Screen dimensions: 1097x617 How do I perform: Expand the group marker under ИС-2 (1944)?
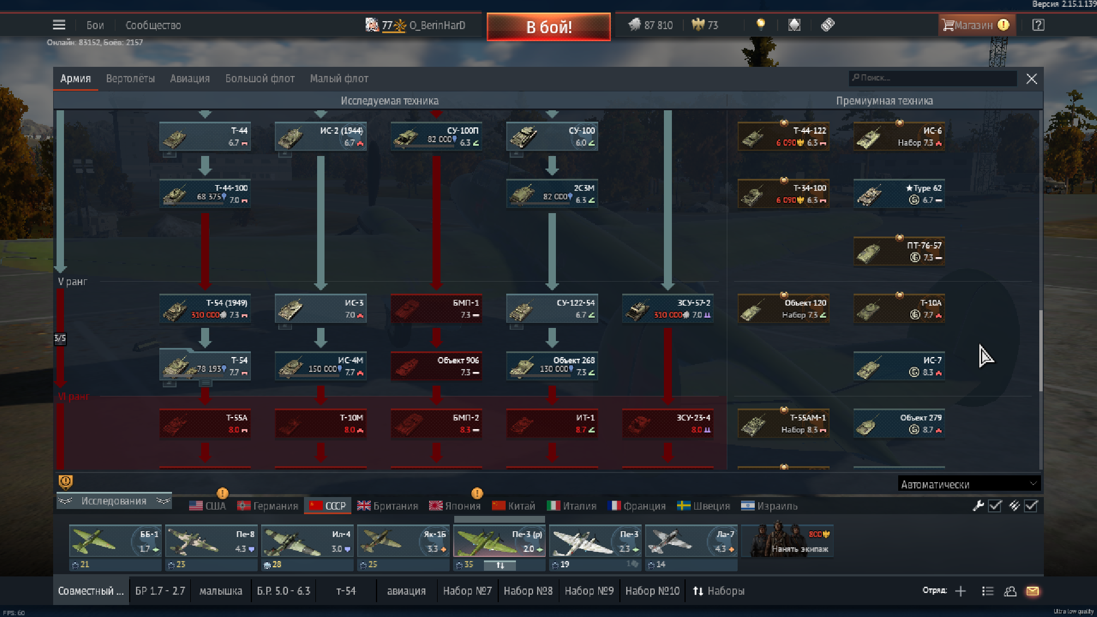click(x=285, y=154)
